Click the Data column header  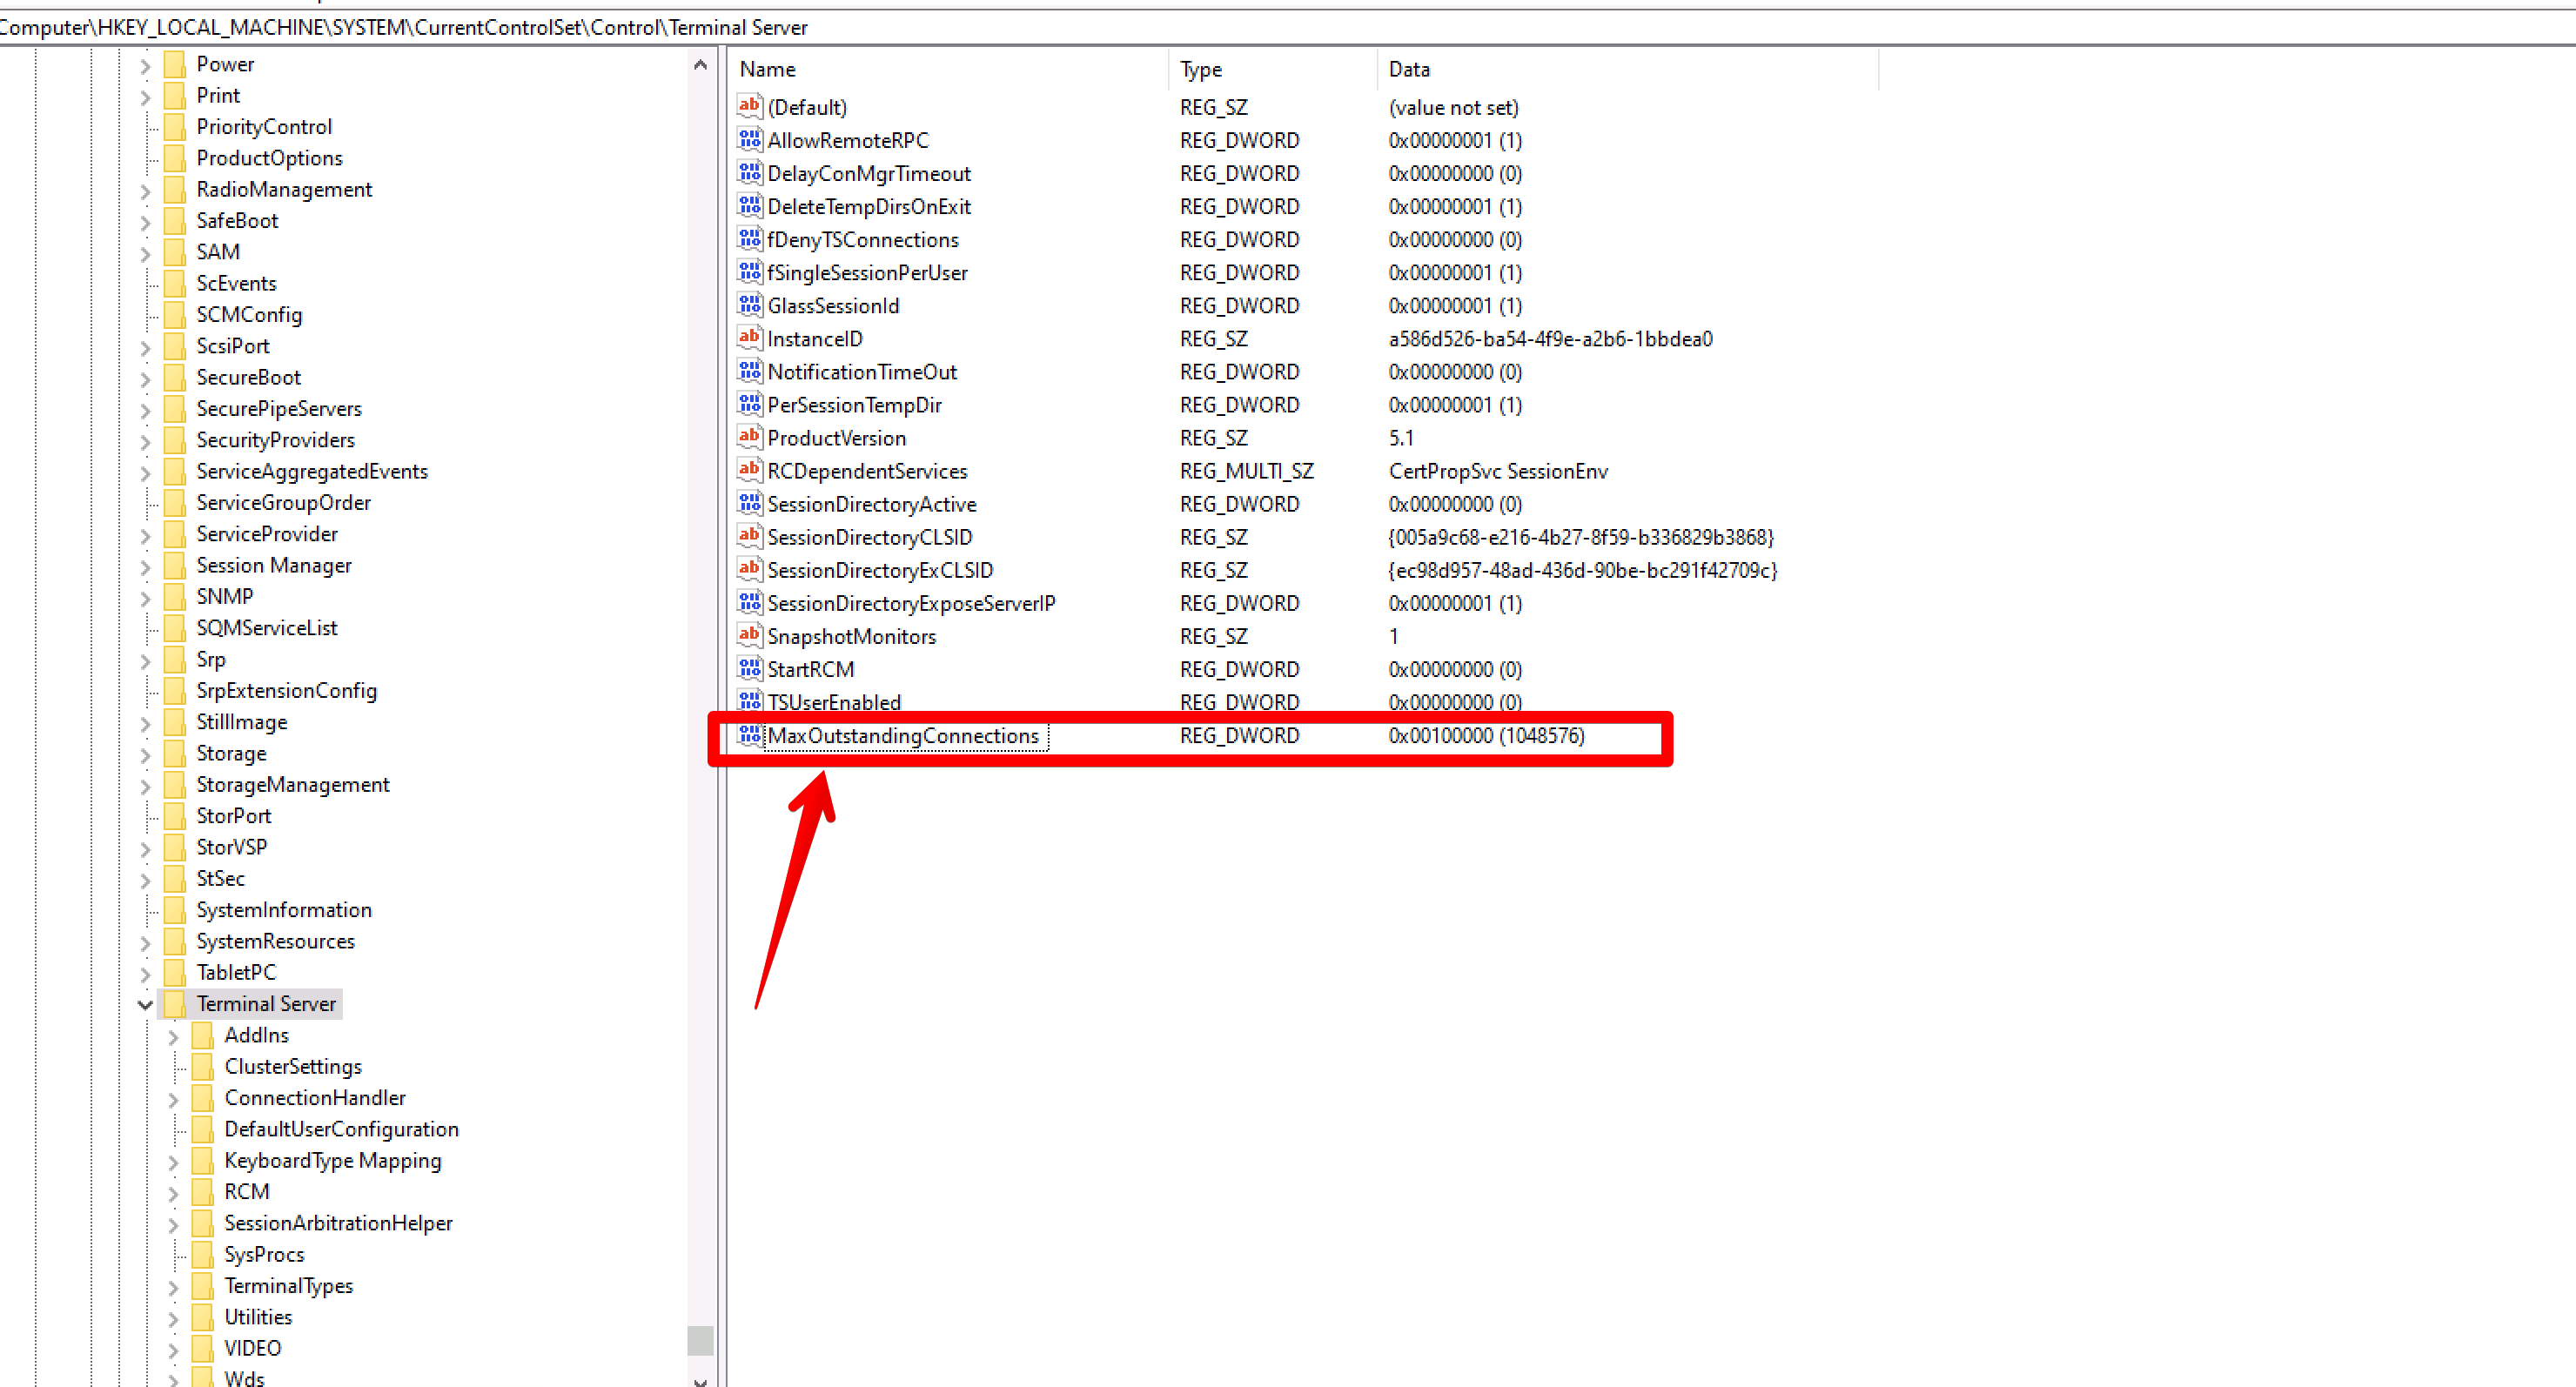point(1408,70)
